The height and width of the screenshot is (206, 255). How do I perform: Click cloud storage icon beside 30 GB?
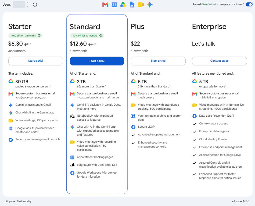[11, 81]
